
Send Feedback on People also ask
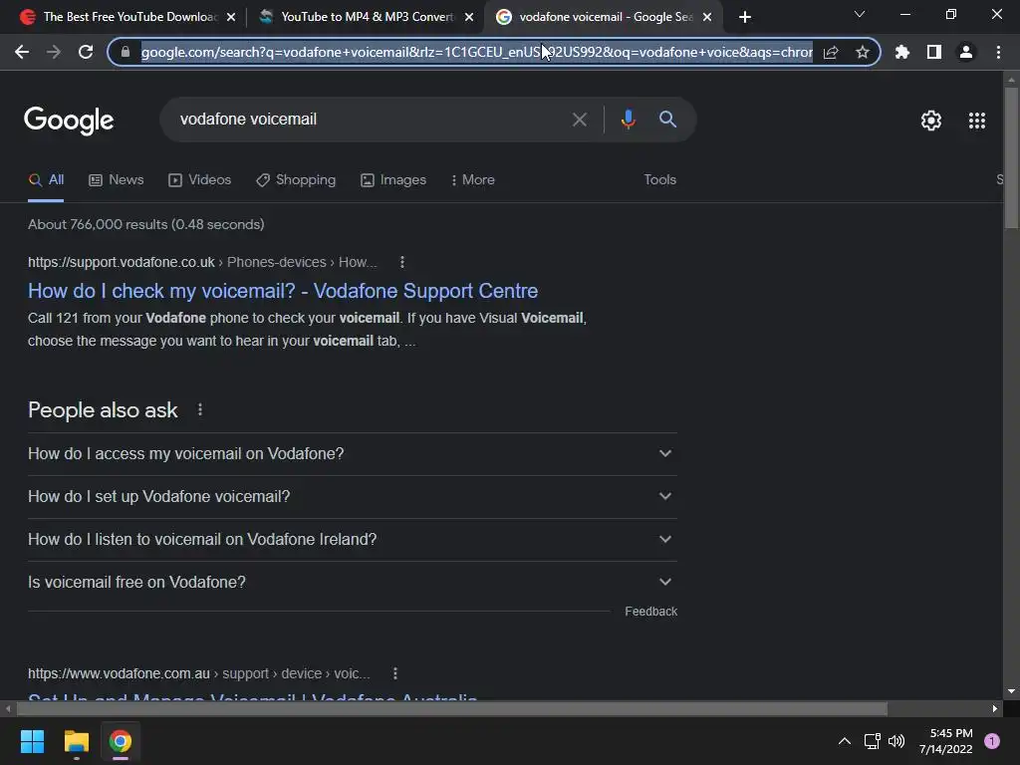(650, 612)
